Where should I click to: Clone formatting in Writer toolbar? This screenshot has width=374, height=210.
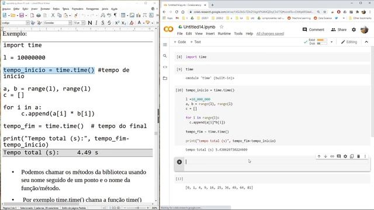click(x=75, y=15)
